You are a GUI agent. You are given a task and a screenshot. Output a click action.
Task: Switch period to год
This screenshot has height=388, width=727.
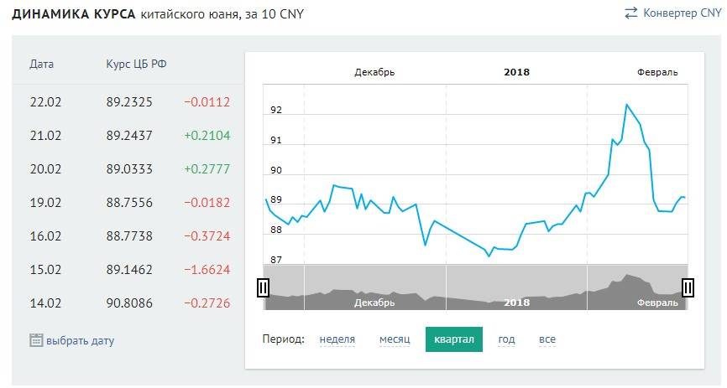coord(506,339)
